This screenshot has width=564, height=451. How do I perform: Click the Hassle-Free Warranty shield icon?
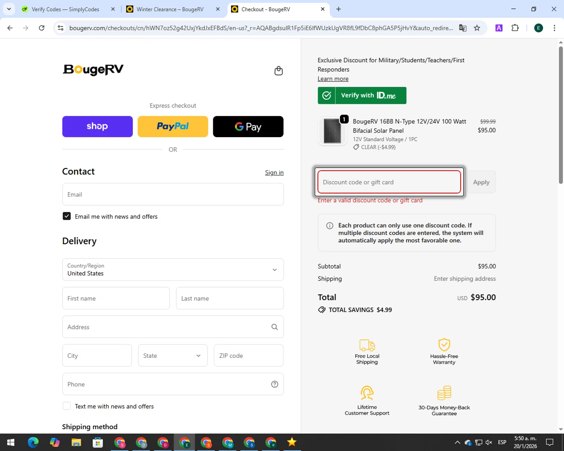(444, 345)
